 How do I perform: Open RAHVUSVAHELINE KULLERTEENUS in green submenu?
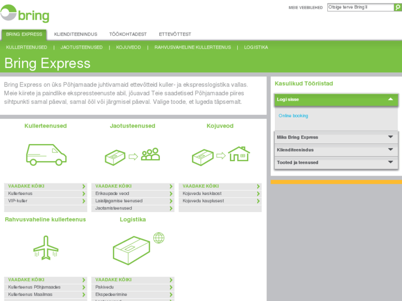[x=192, y=47]
